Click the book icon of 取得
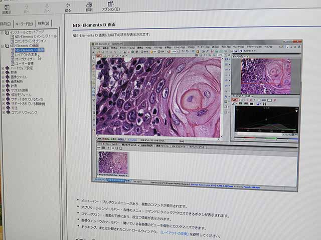 8,72
